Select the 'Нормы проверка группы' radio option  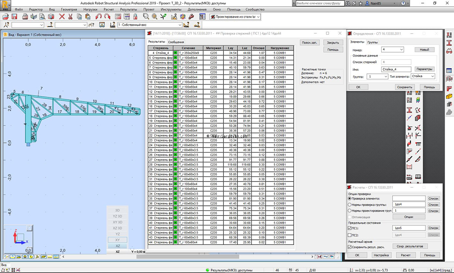[350, 205]
